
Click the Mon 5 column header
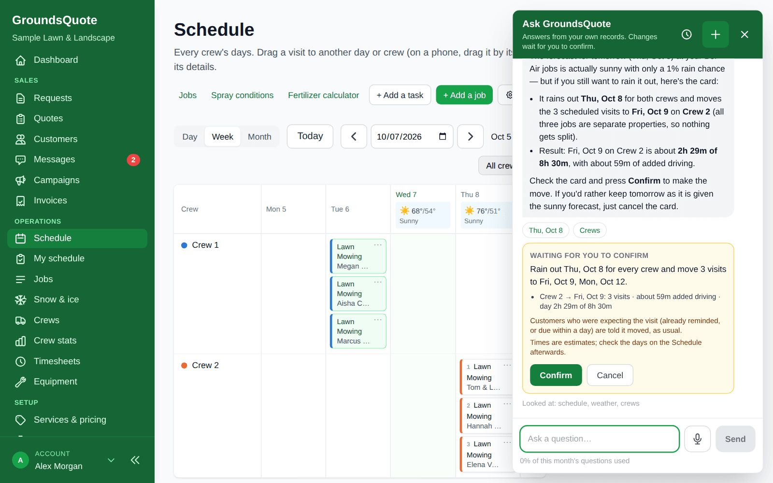coord(276,209)
